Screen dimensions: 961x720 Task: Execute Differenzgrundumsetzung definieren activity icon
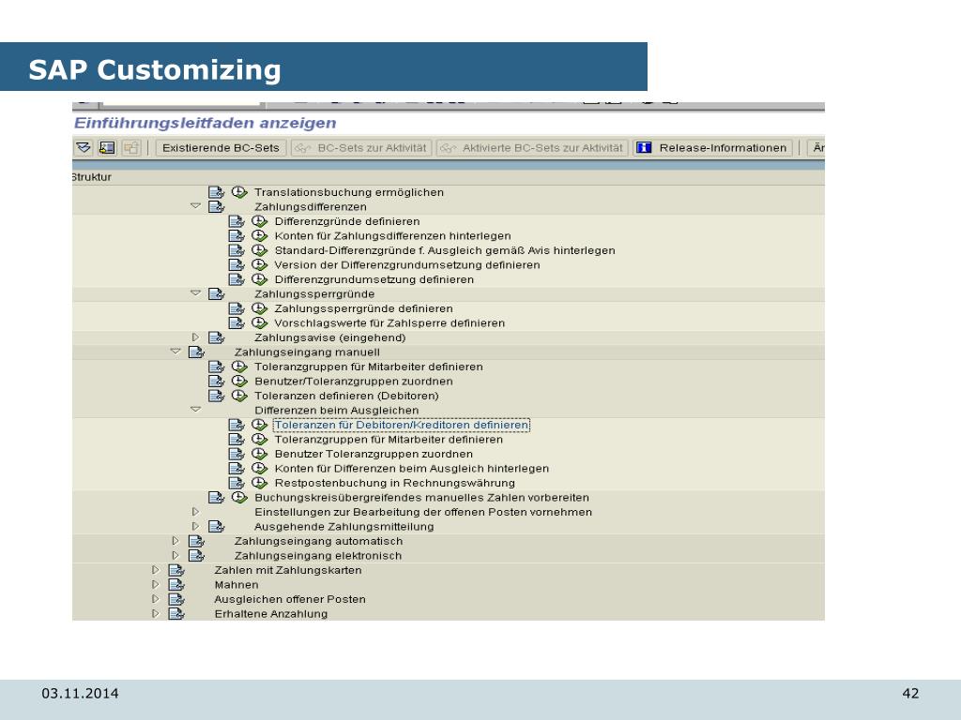(259, 279)
